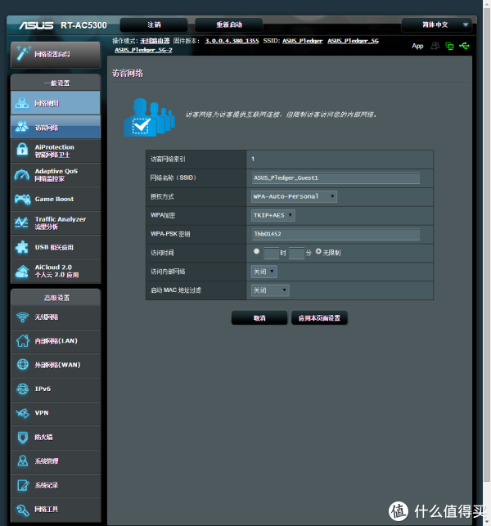Open Game Boost menu item
This screenshot has width=491, height=526.
pyautogui.click(x=56, y=199)
